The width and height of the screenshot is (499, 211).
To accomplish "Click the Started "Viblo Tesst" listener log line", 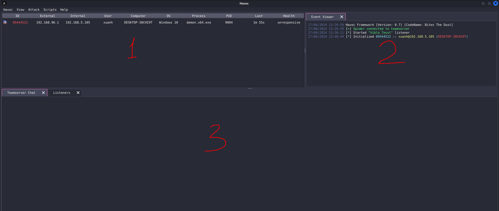I will point(359,33).
